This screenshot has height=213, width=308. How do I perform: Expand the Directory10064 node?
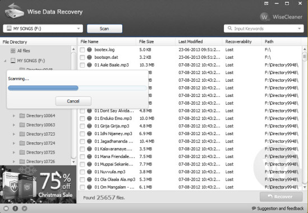(x=14, y=116)
